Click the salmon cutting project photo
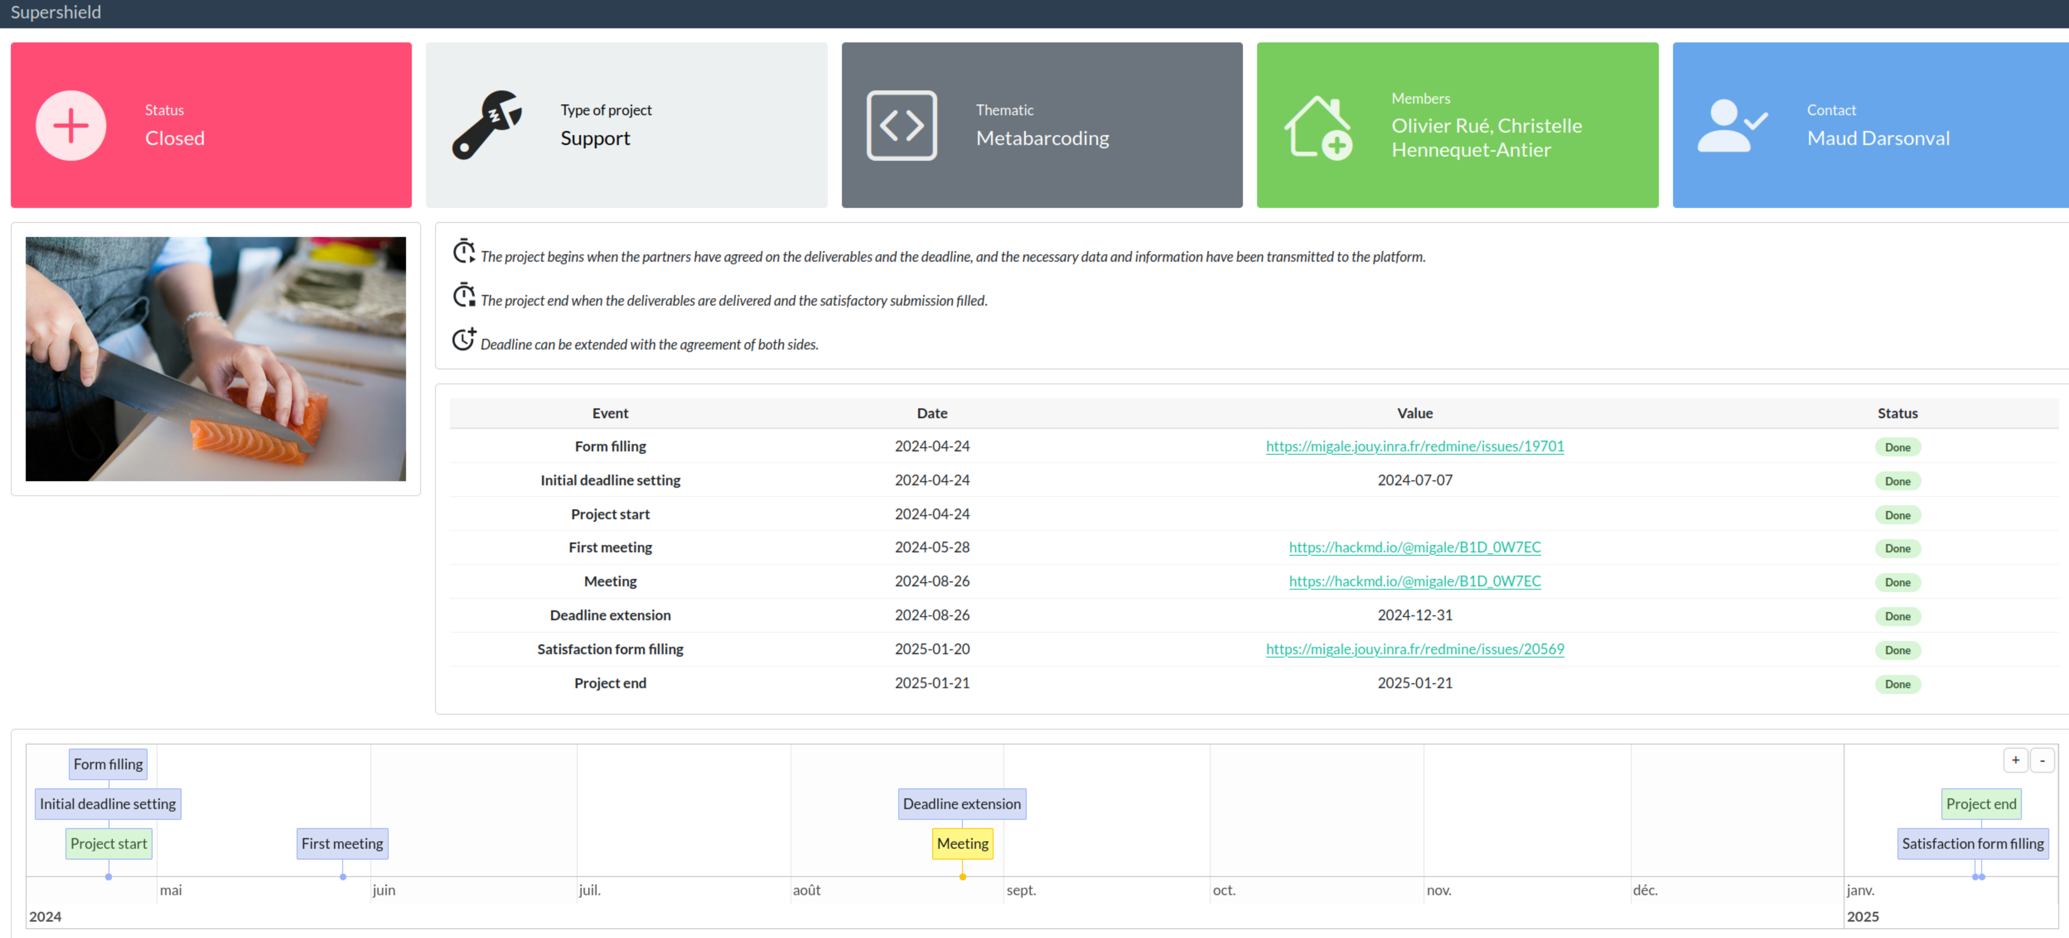Image resolution: width=2069 pixels, height=938 pixels. (215, 359)
